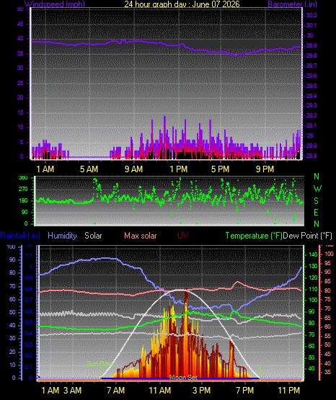Click the "75" dew point axis value
The image size is (336, 400).
[x=327, y=300]
